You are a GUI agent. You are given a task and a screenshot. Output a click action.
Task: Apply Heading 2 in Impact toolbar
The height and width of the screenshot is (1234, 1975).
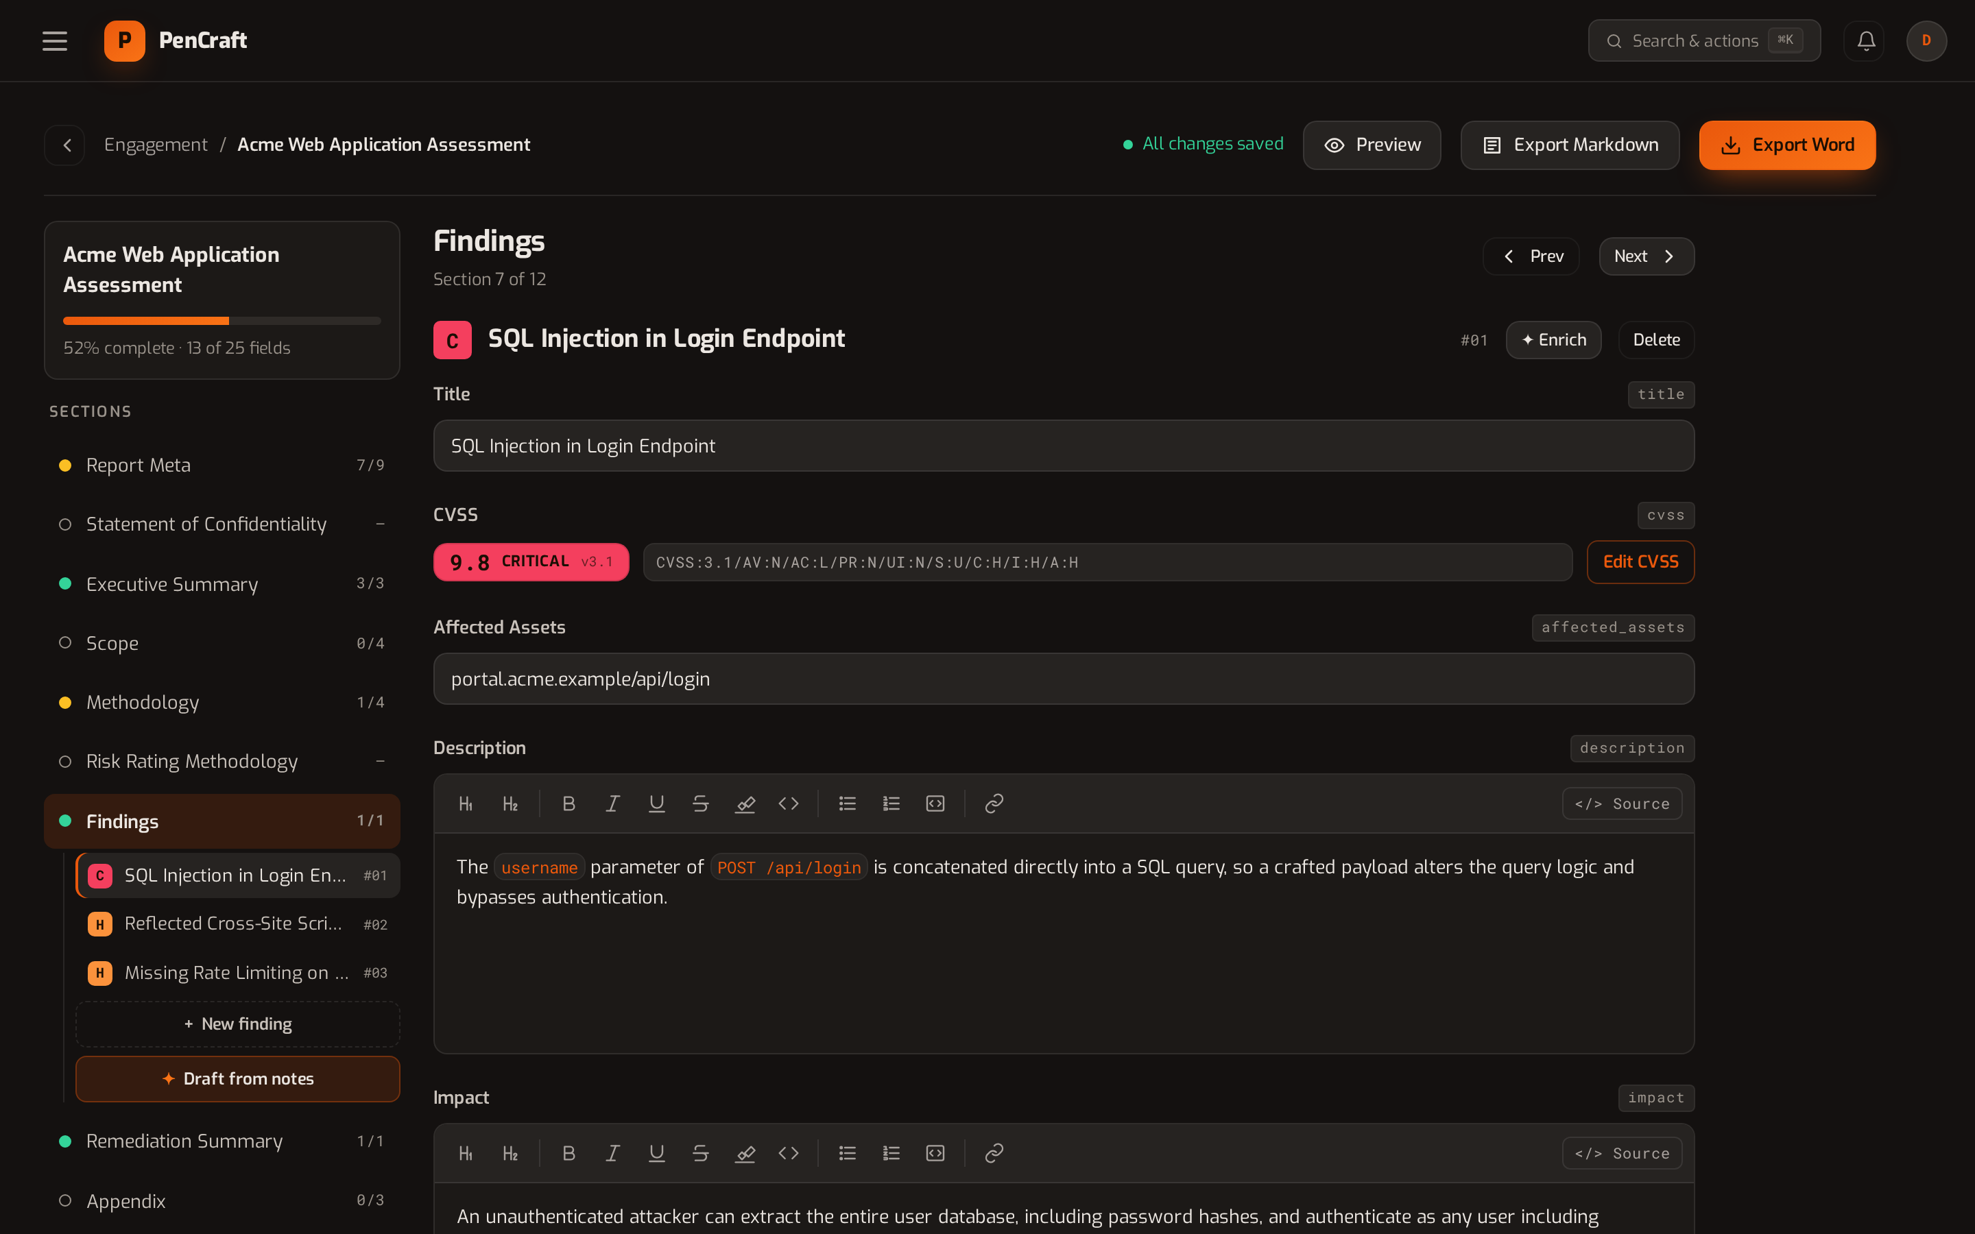pos(510,1153)
